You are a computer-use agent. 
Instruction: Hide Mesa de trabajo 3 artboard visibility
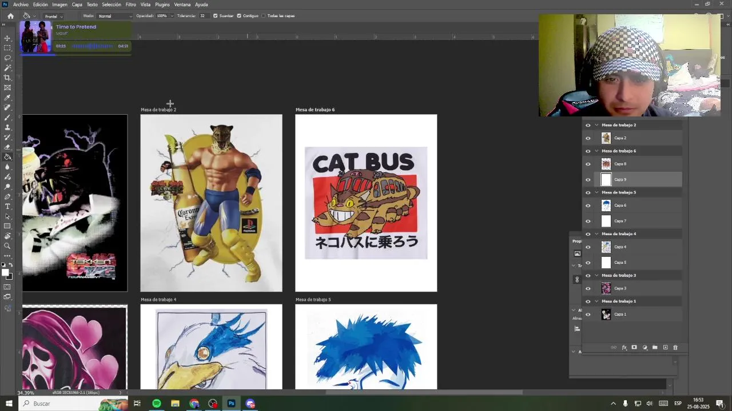tap(588, 275)
